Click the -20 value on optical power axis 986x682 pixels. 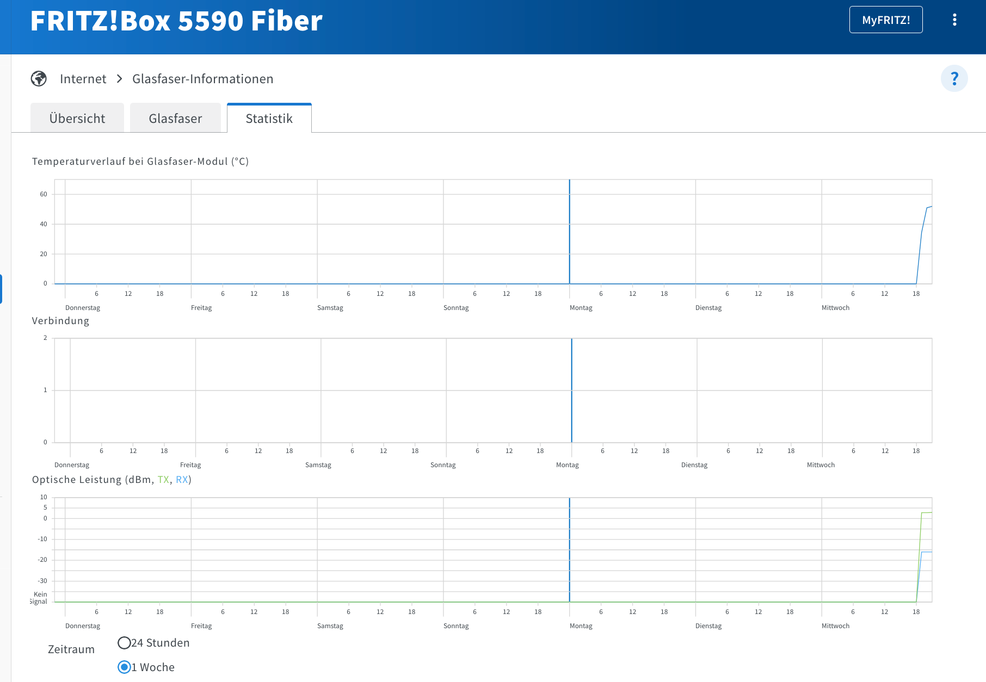[x=42, y=560]
